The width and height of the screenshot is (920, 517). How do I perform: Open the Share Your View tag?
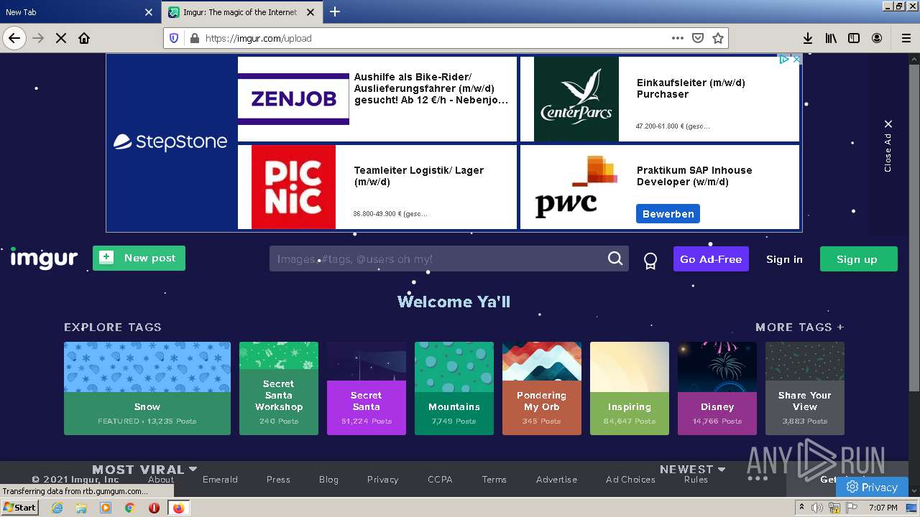(x=805, y=388)
